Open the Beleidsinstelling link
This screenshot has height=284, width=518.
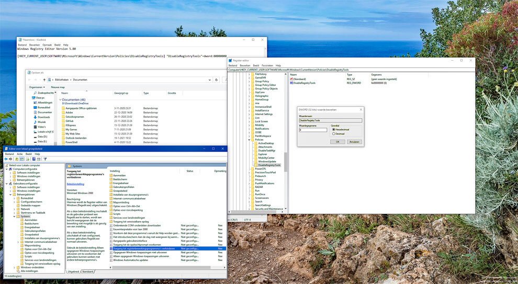pyautogui.click(x=75, y=184)
